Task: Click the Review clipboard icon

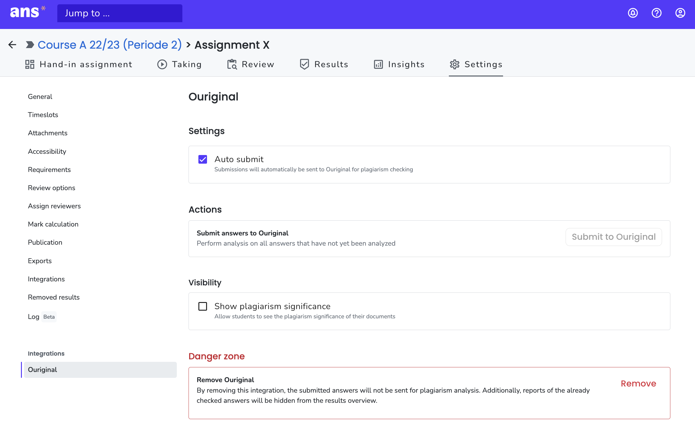Action: [x=232, y=64]
